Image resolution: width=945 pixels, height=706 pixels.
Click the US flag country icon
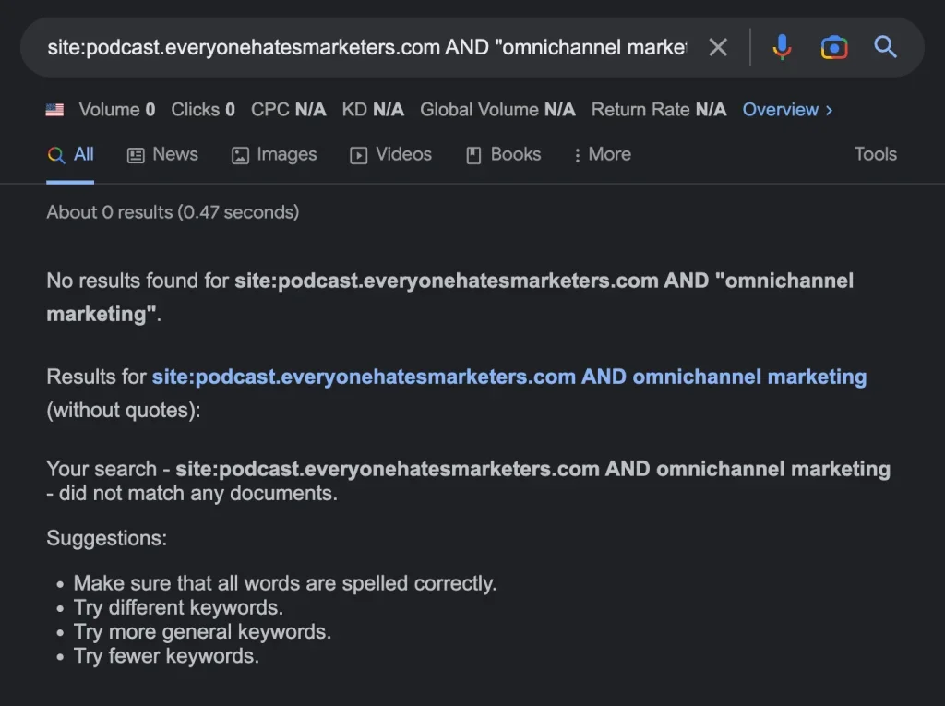[54, 109]
